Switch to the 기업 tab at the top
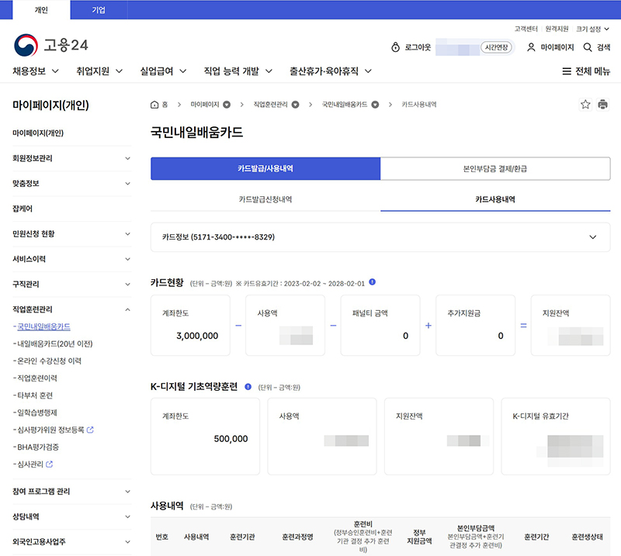The width and height of the screenshot is (621, 556). pos(98,10)
